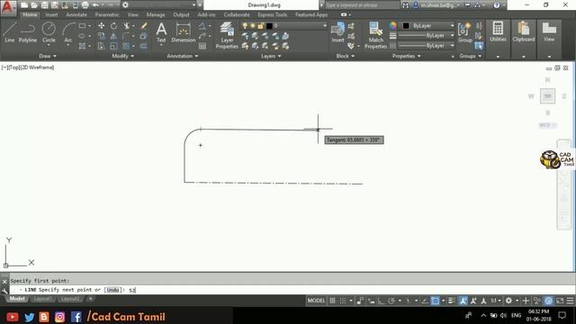Screen dimensions: 576x324
Task: Open the Home ribbon tab
Action: point(30,14)
